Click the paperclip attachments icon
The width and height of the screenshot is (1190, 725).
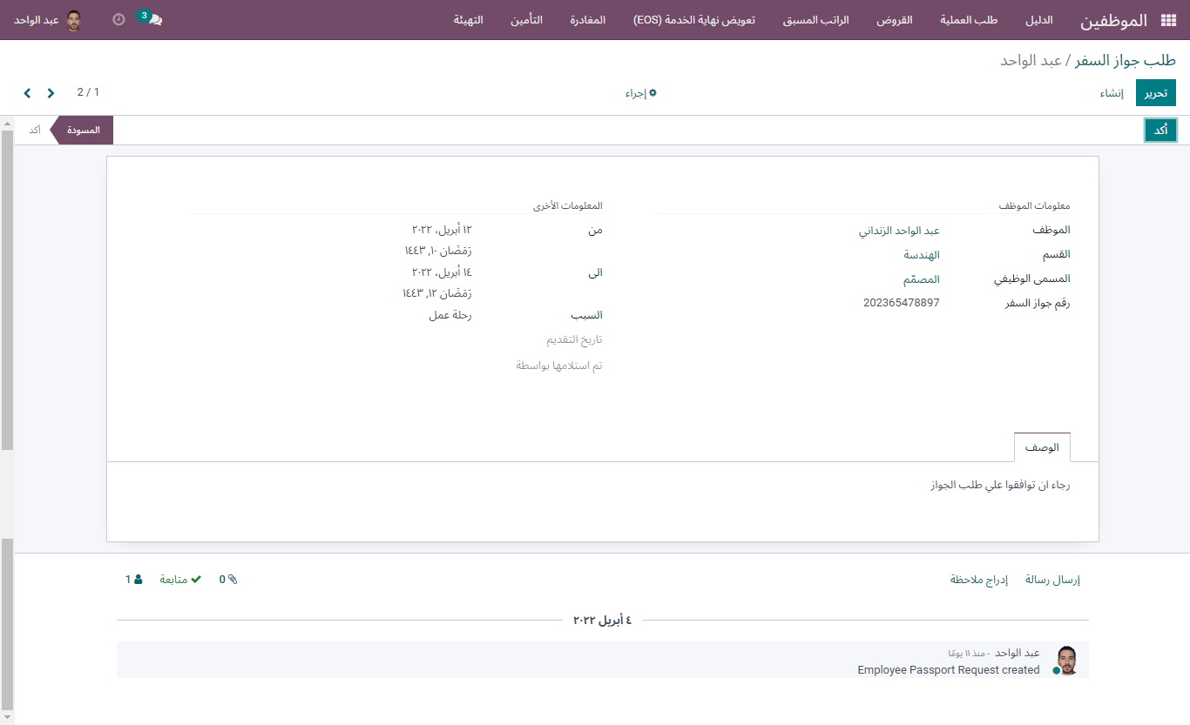tap(232, 580)
